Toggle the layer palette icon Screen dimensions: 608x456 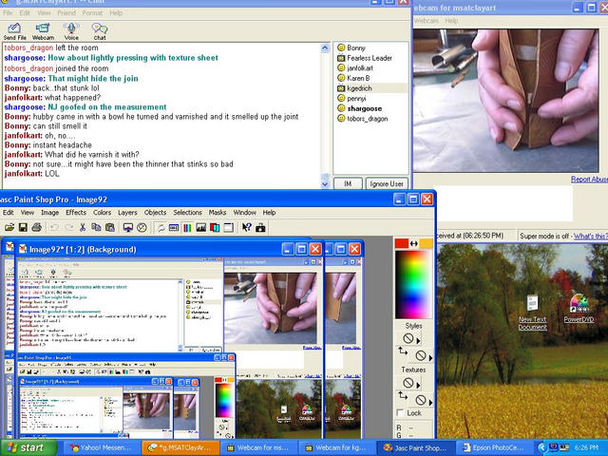pyautogui.click(x=215, y=228)
